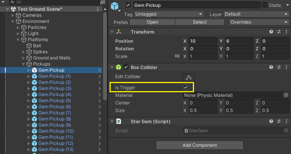Select Ball in the hierarchy

[x=37, y=46]
